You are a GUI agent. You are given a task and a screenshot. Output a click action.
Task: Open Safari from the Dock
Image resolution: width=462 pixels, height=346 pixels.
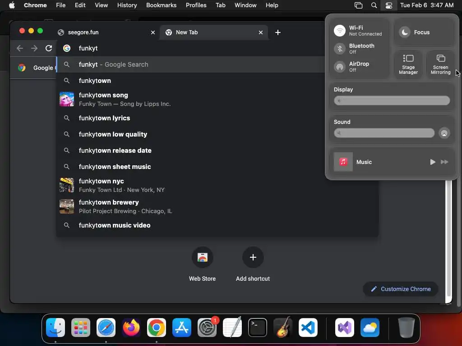pos(106,327)
